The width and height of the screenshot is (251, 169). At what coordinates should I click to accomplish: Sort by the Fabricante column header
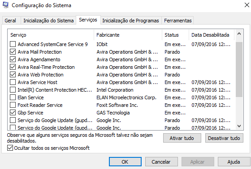click(x=128, y=35)
